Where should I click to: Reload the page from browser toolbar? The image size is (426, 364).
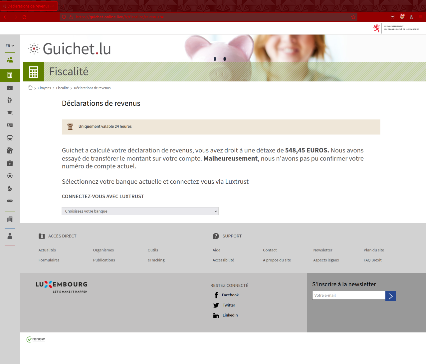pyautogui.click(x=25, y=17)
